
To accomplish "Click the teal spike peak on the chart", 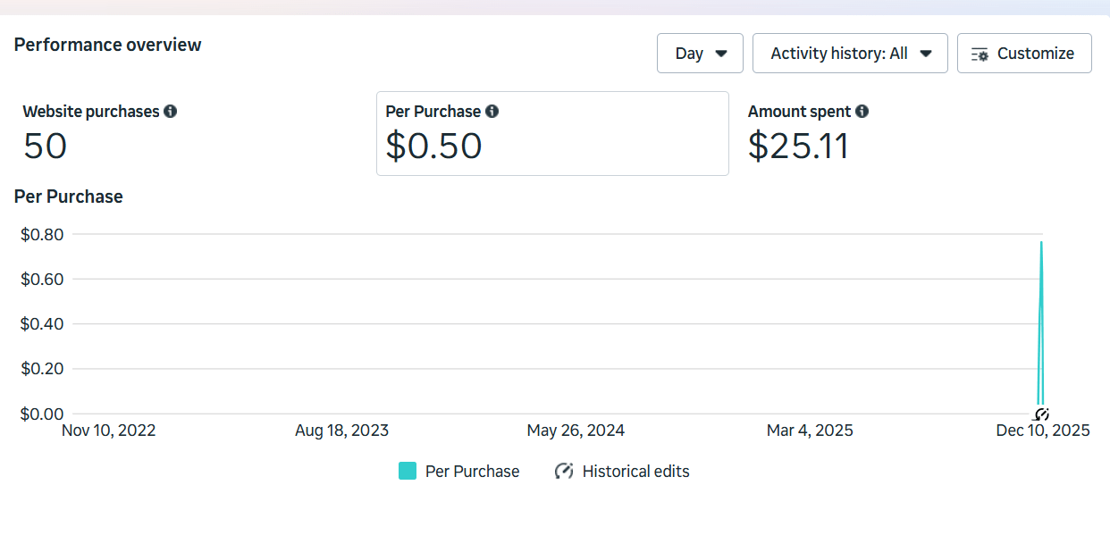I will click(x=1041, y=243).
